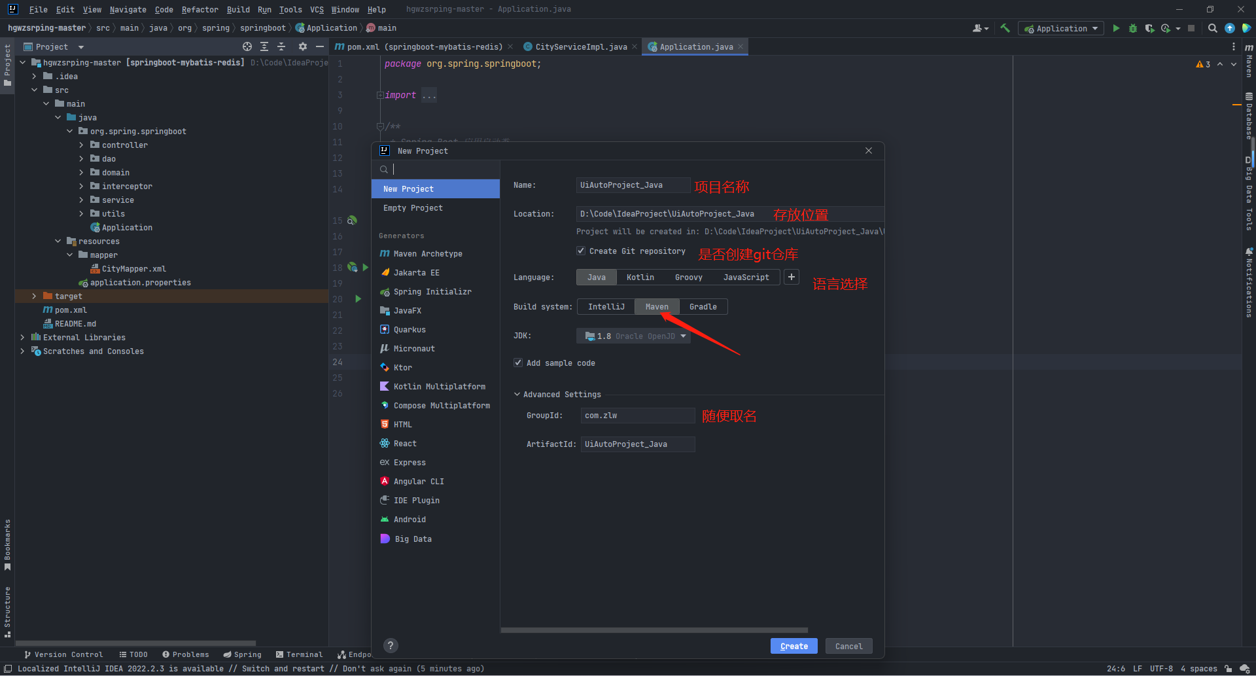Click the GroupId input field
Screen dimensions: 1256x676
638,416
